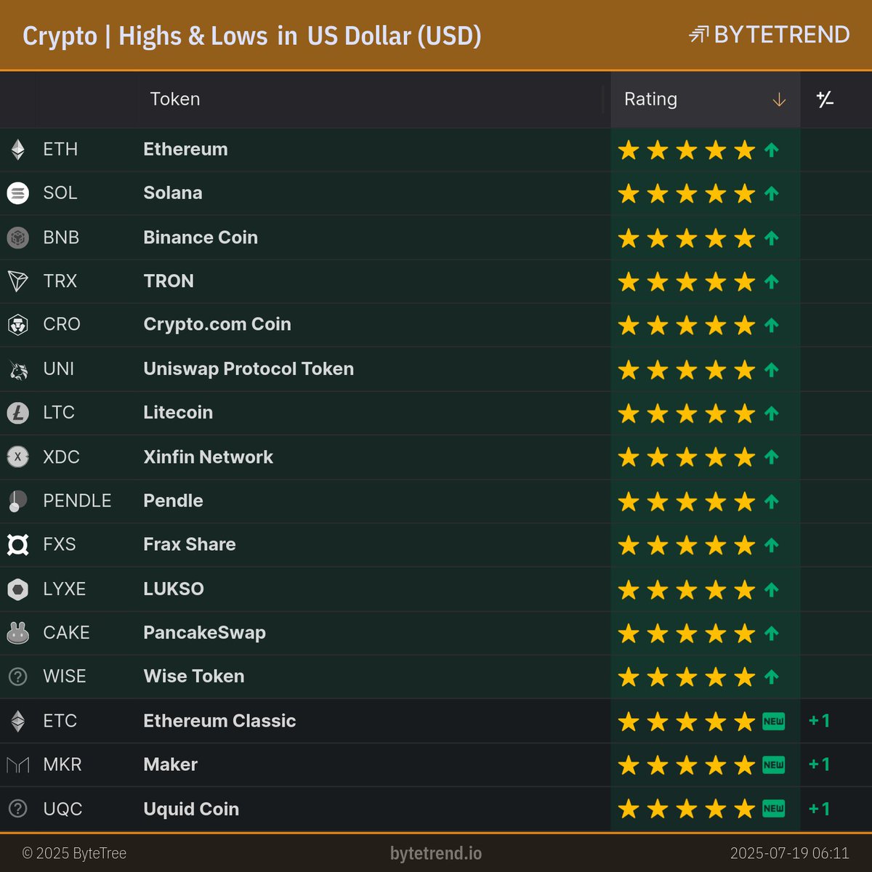Click the green up arrow on Solana row
This screenshot has height=872, width=872.
772,194
